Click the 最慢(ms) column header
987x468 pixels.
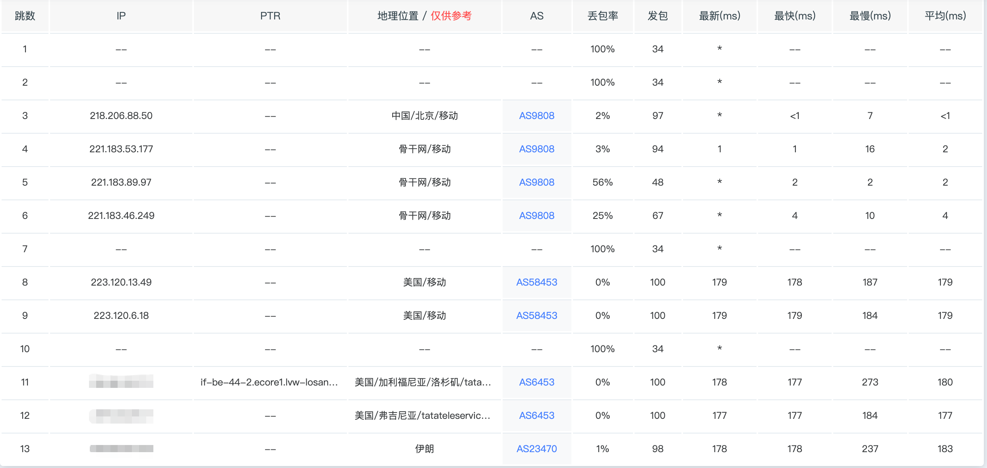pos(870,16)
